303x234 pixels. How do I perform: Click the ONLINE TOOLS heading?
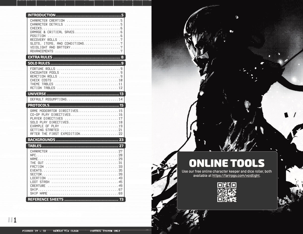coord(227,163)
